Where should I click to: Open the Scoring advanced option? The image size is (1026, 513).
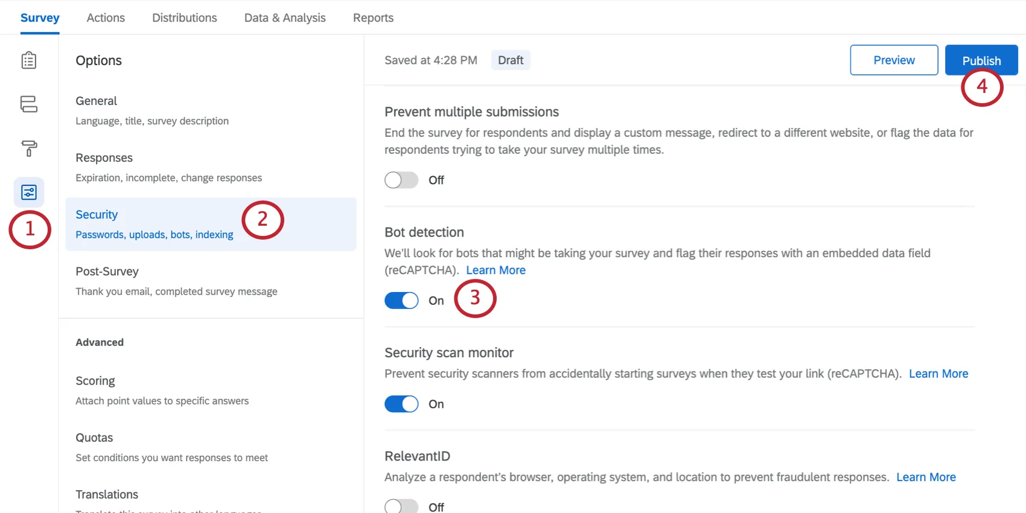[x=162, y=390]
